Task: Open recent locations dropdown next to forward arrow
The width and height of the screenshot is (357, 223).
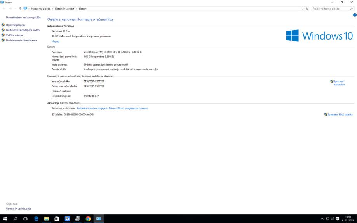Action: click(x=15, y=9)
